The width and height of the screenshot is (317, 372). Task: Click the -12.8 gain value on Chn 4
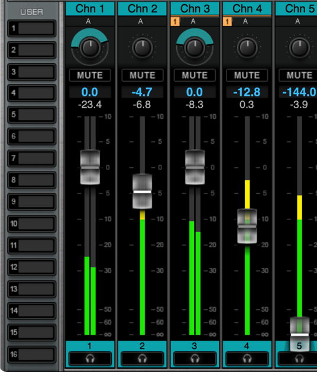pyautogui.click(x=247, y=92)
